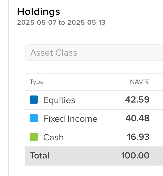Select the Fixed Income row label
This screenshot has height=176, width=163.
coord(70,119)
